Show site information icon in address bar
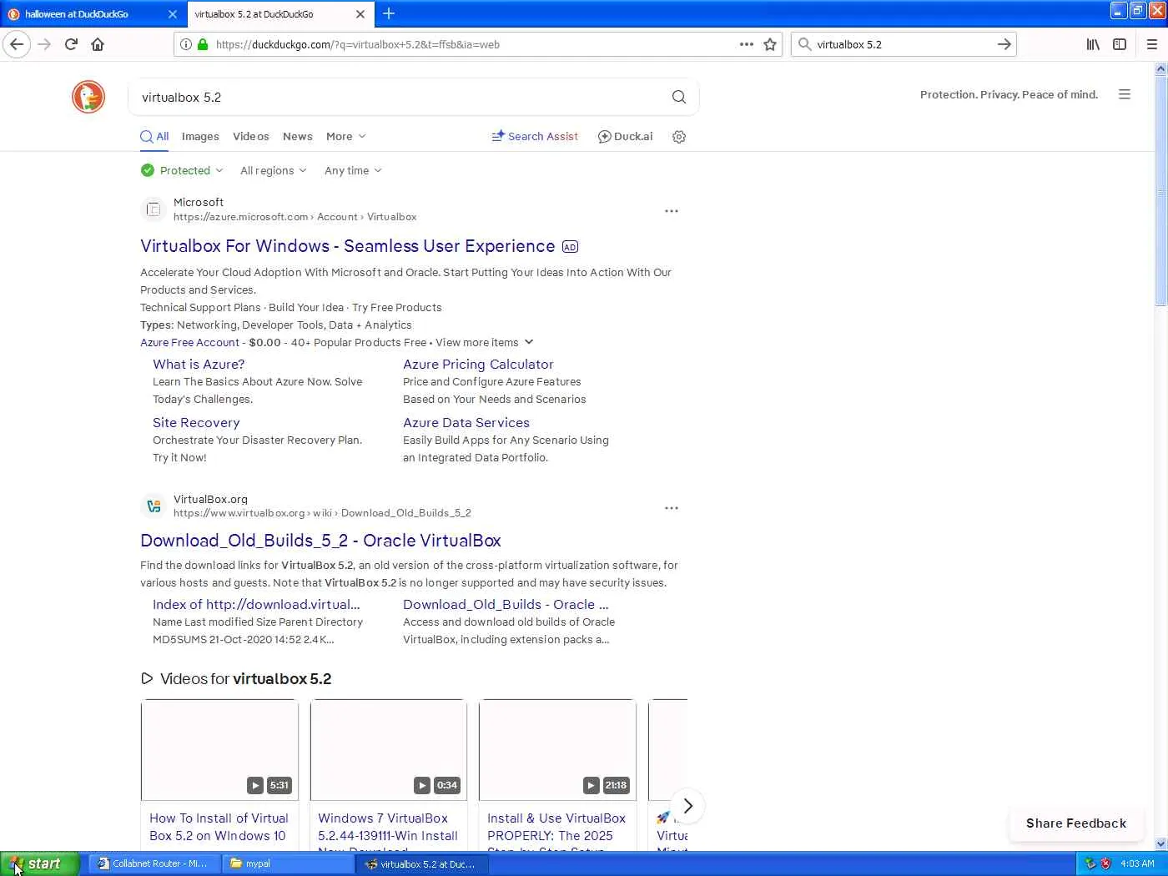The image size is (1168, 876). click(x=186, y=44)
